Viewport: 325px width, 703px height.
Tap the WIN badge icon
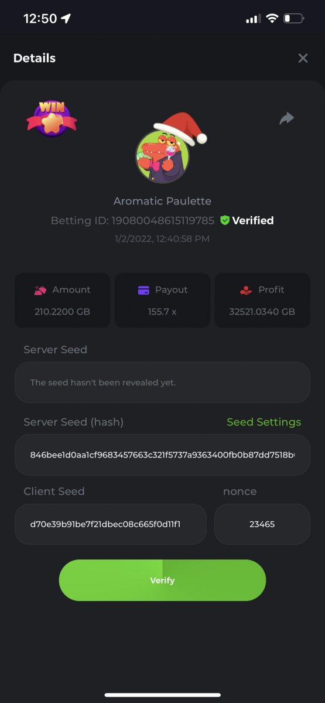tap(52, 119)
